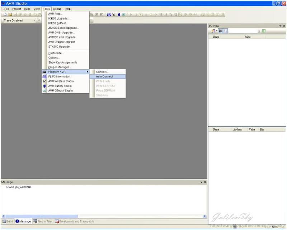Open FLIP3 toolbar icon

coord(109,14)
